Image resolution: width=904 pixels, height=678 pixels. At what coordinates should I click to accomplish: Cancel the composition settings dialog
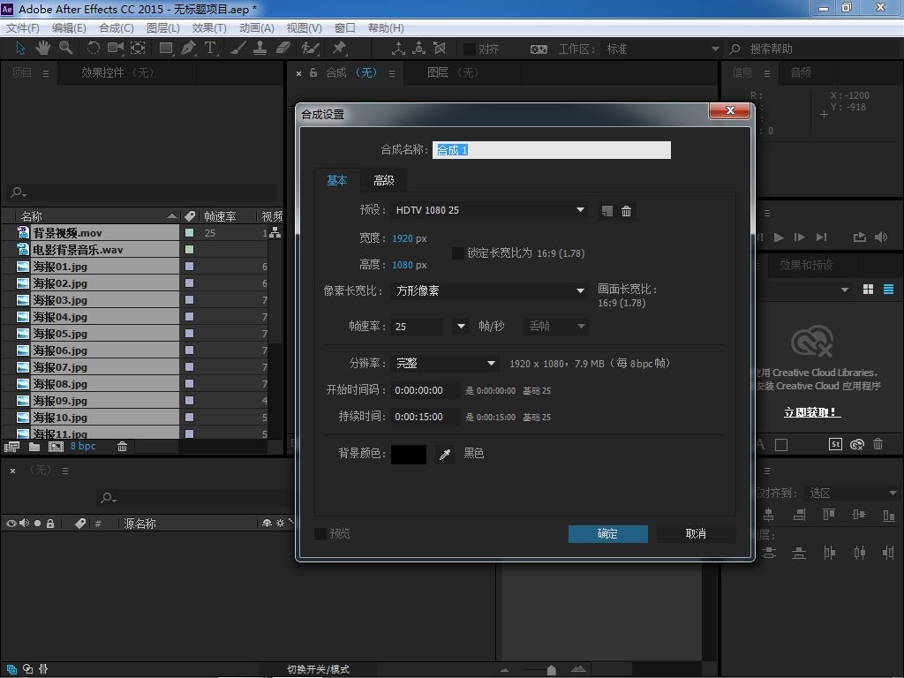click(x=696, y=534)
